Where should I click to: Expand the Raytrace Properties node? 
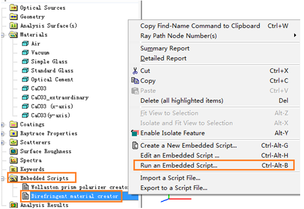pyautogui.click(x=2, y=134)
